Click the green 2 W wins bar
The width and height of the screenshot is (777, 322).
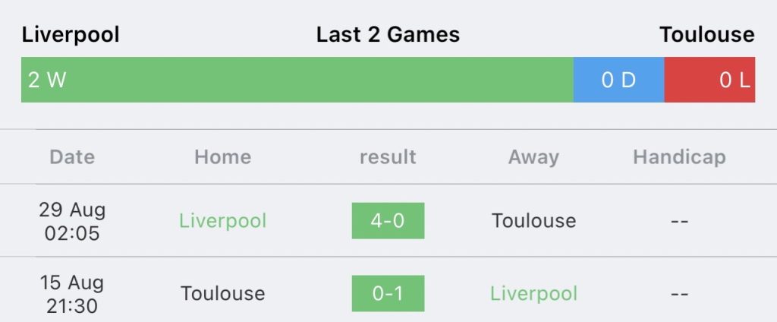[x=297, y=80]
